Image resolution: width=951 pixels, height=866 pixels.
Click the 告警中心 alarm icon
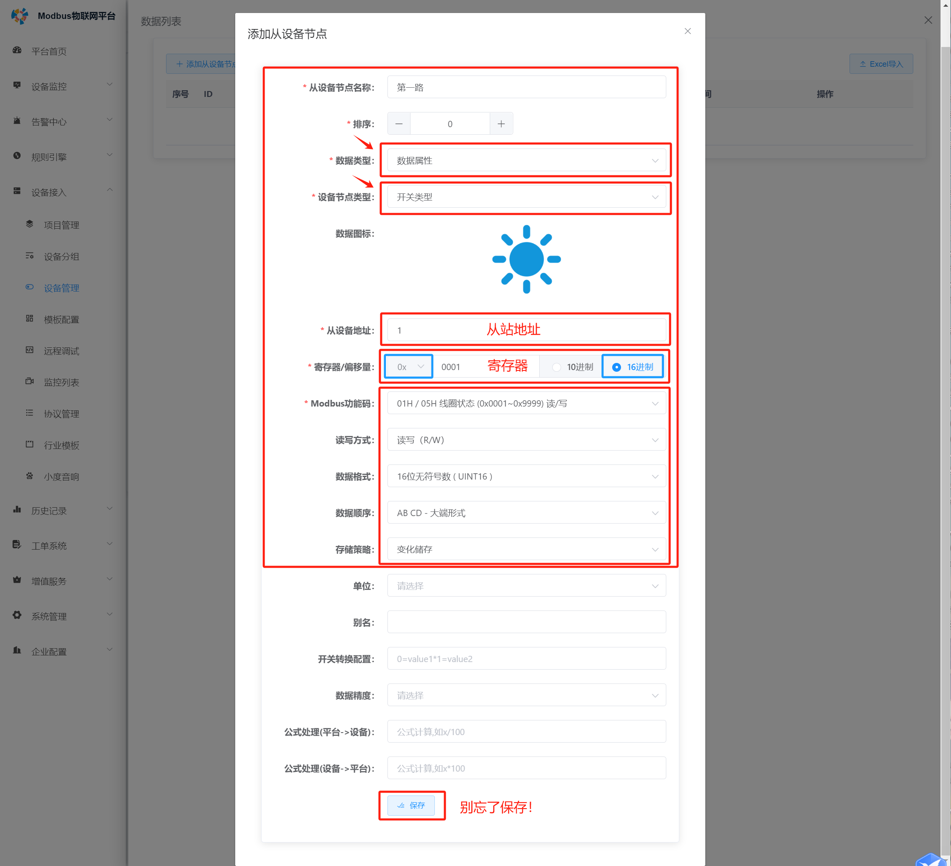pyautogui.click(x=17, y=121)
